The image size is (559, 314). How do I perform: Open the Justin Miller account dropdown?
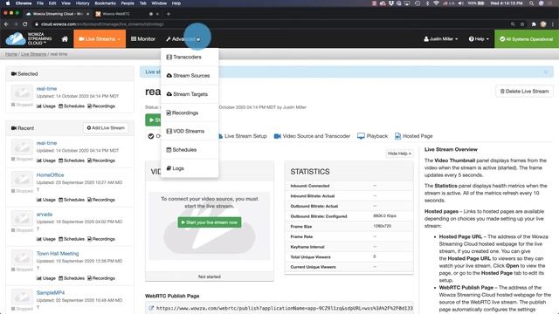pyautogui.click(x=440, y=38)
